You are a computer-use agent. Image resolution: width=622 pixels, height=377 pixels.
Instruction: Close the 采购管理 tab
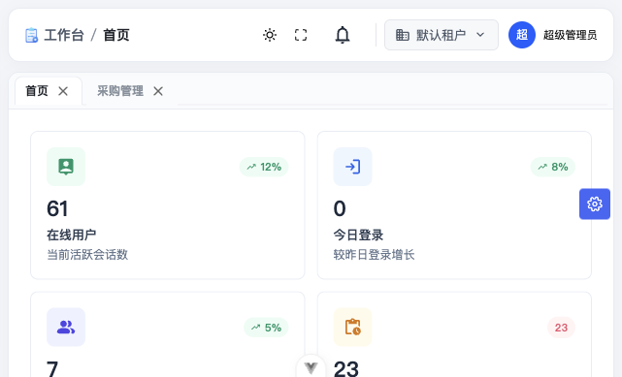158,91
